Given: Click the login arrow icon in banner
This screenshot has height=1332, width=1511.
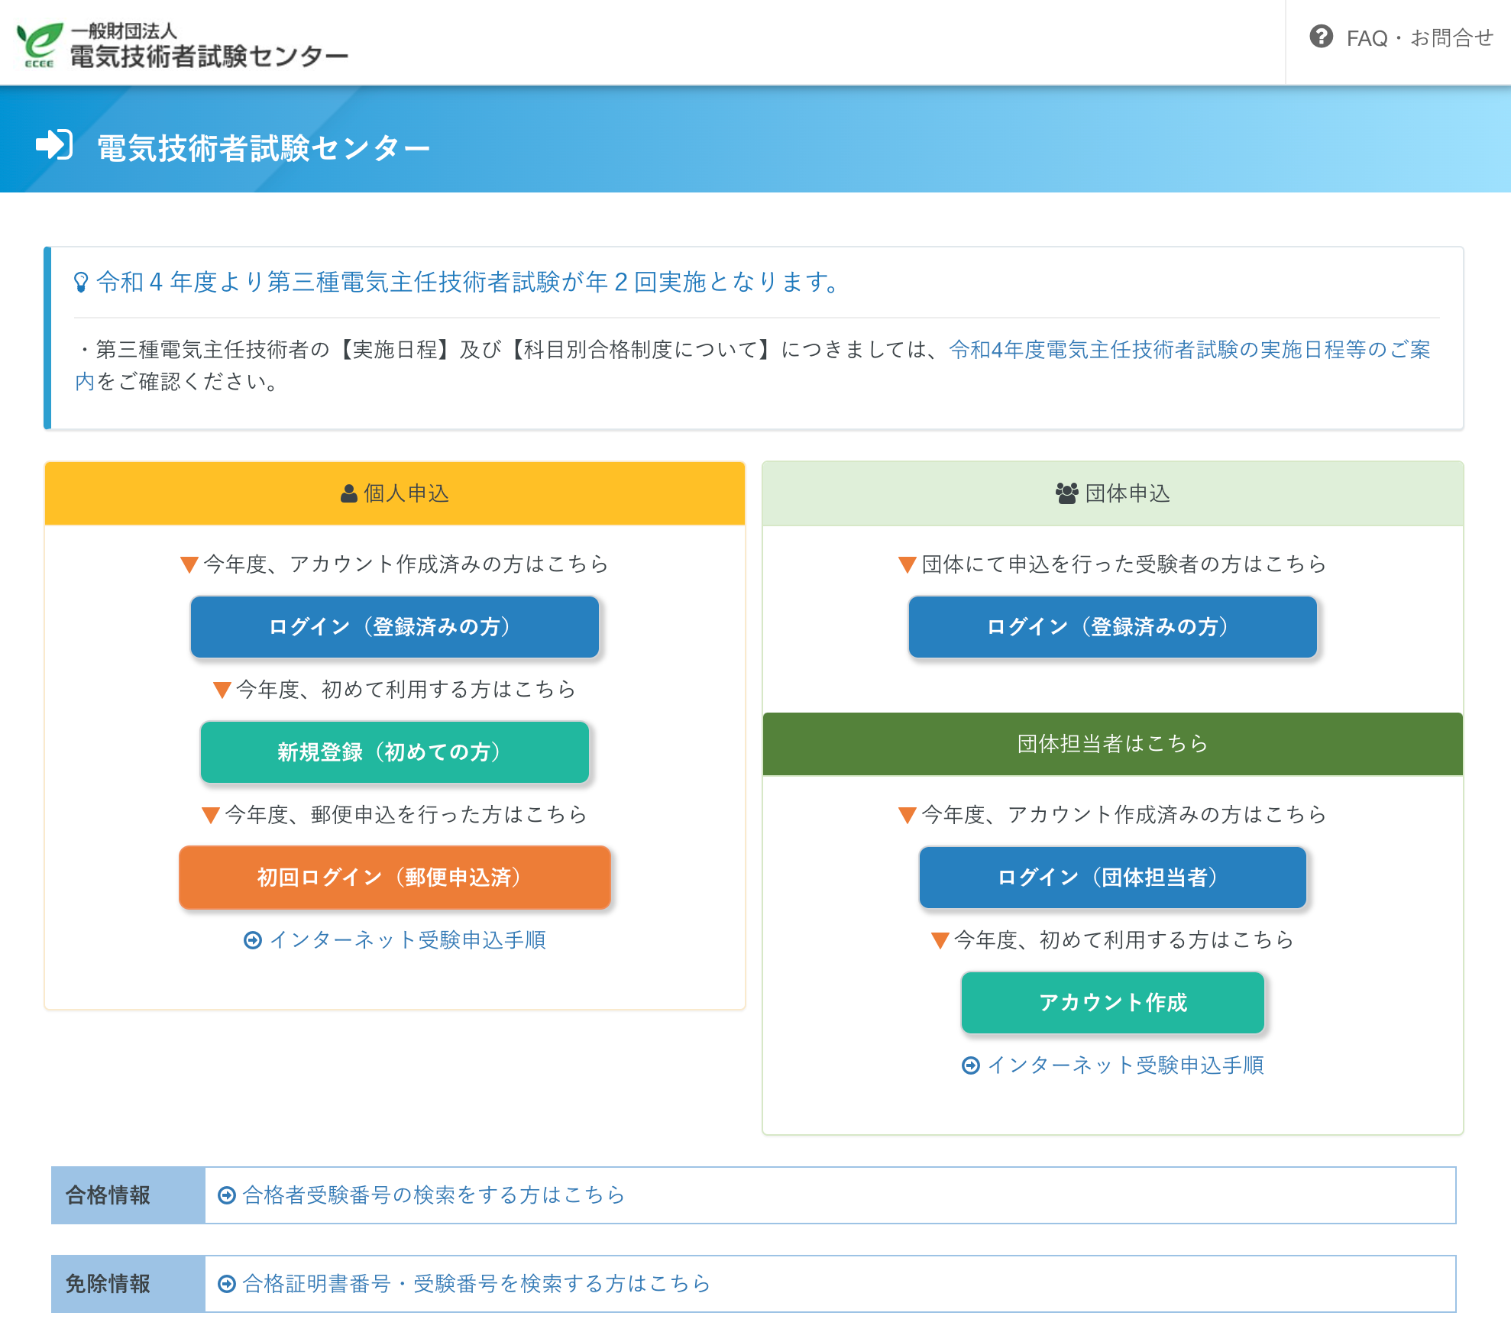Looking at the screenshot, I should pos(54,145).
